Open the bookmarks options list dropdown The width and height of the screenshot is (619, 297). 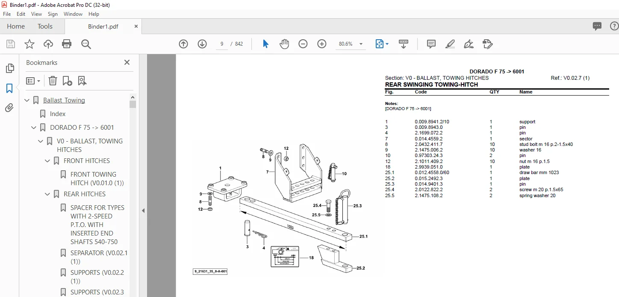(x=33, y=81)
